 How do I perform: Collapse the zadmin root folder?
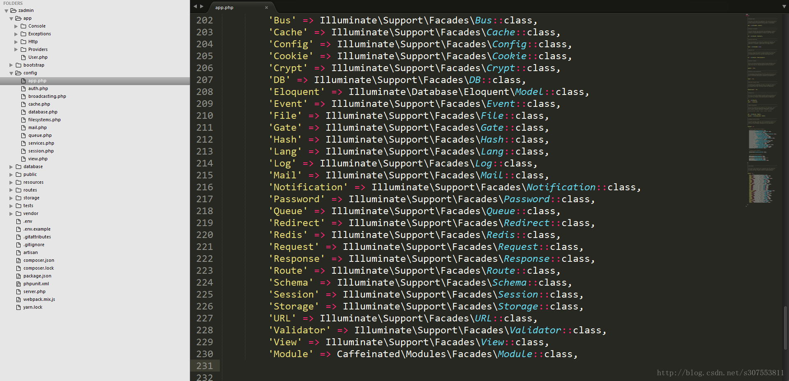pyautogui.click(x=6, y=11)
